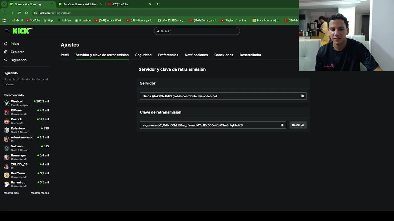Viewport: 394px width, 221px height.
Task: Open the Kick hamburger menu
Action: pyautogui.click(x=6, y=31)
